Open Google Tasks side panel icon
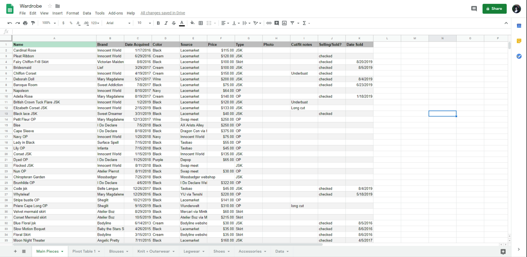527x257 pixels. (519, 56)
